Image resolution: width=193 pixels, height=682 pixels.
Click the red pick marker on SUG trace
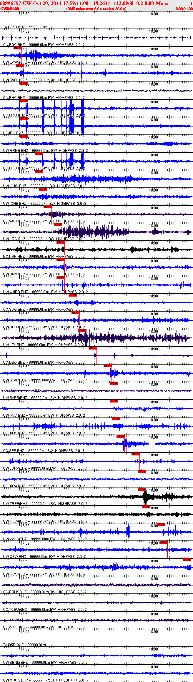coord(73,295)
